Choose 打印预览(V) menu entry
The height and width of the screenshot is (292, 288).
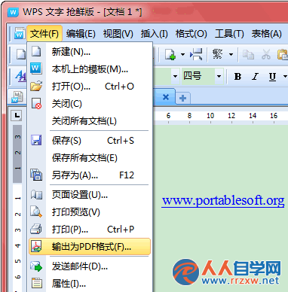click(x=90, y=212)
